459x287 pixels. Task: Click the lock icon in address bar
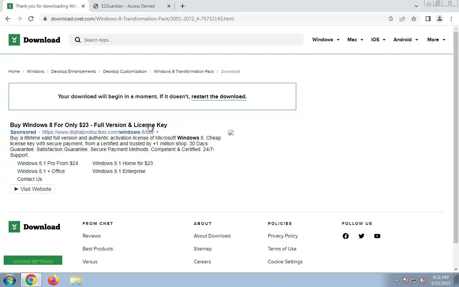coord(45,19)
